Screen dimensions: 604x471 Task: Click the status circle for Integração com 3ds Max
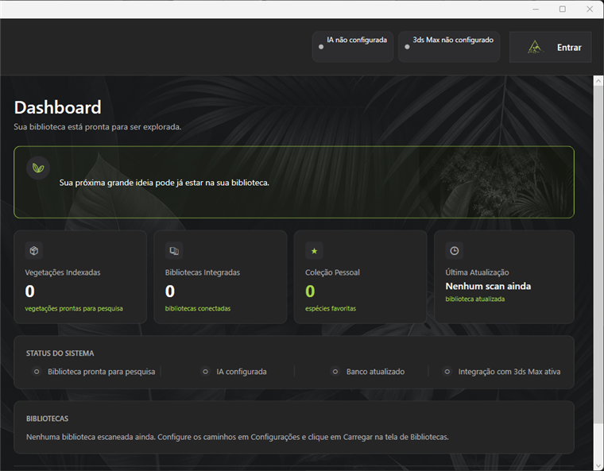point(447,372)
